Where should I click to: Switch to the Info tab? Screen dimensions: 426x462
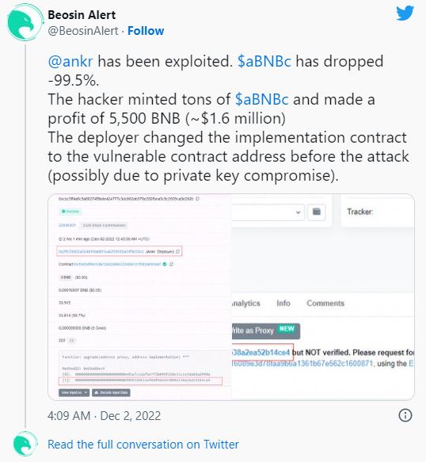pos(283,304)
